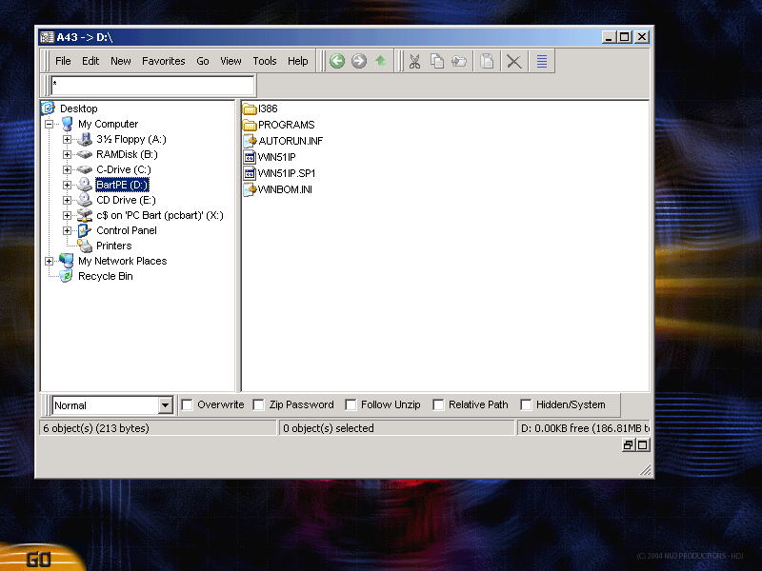Open the Favorites menu
Screen dimensions: 762x571
[164, 61]
